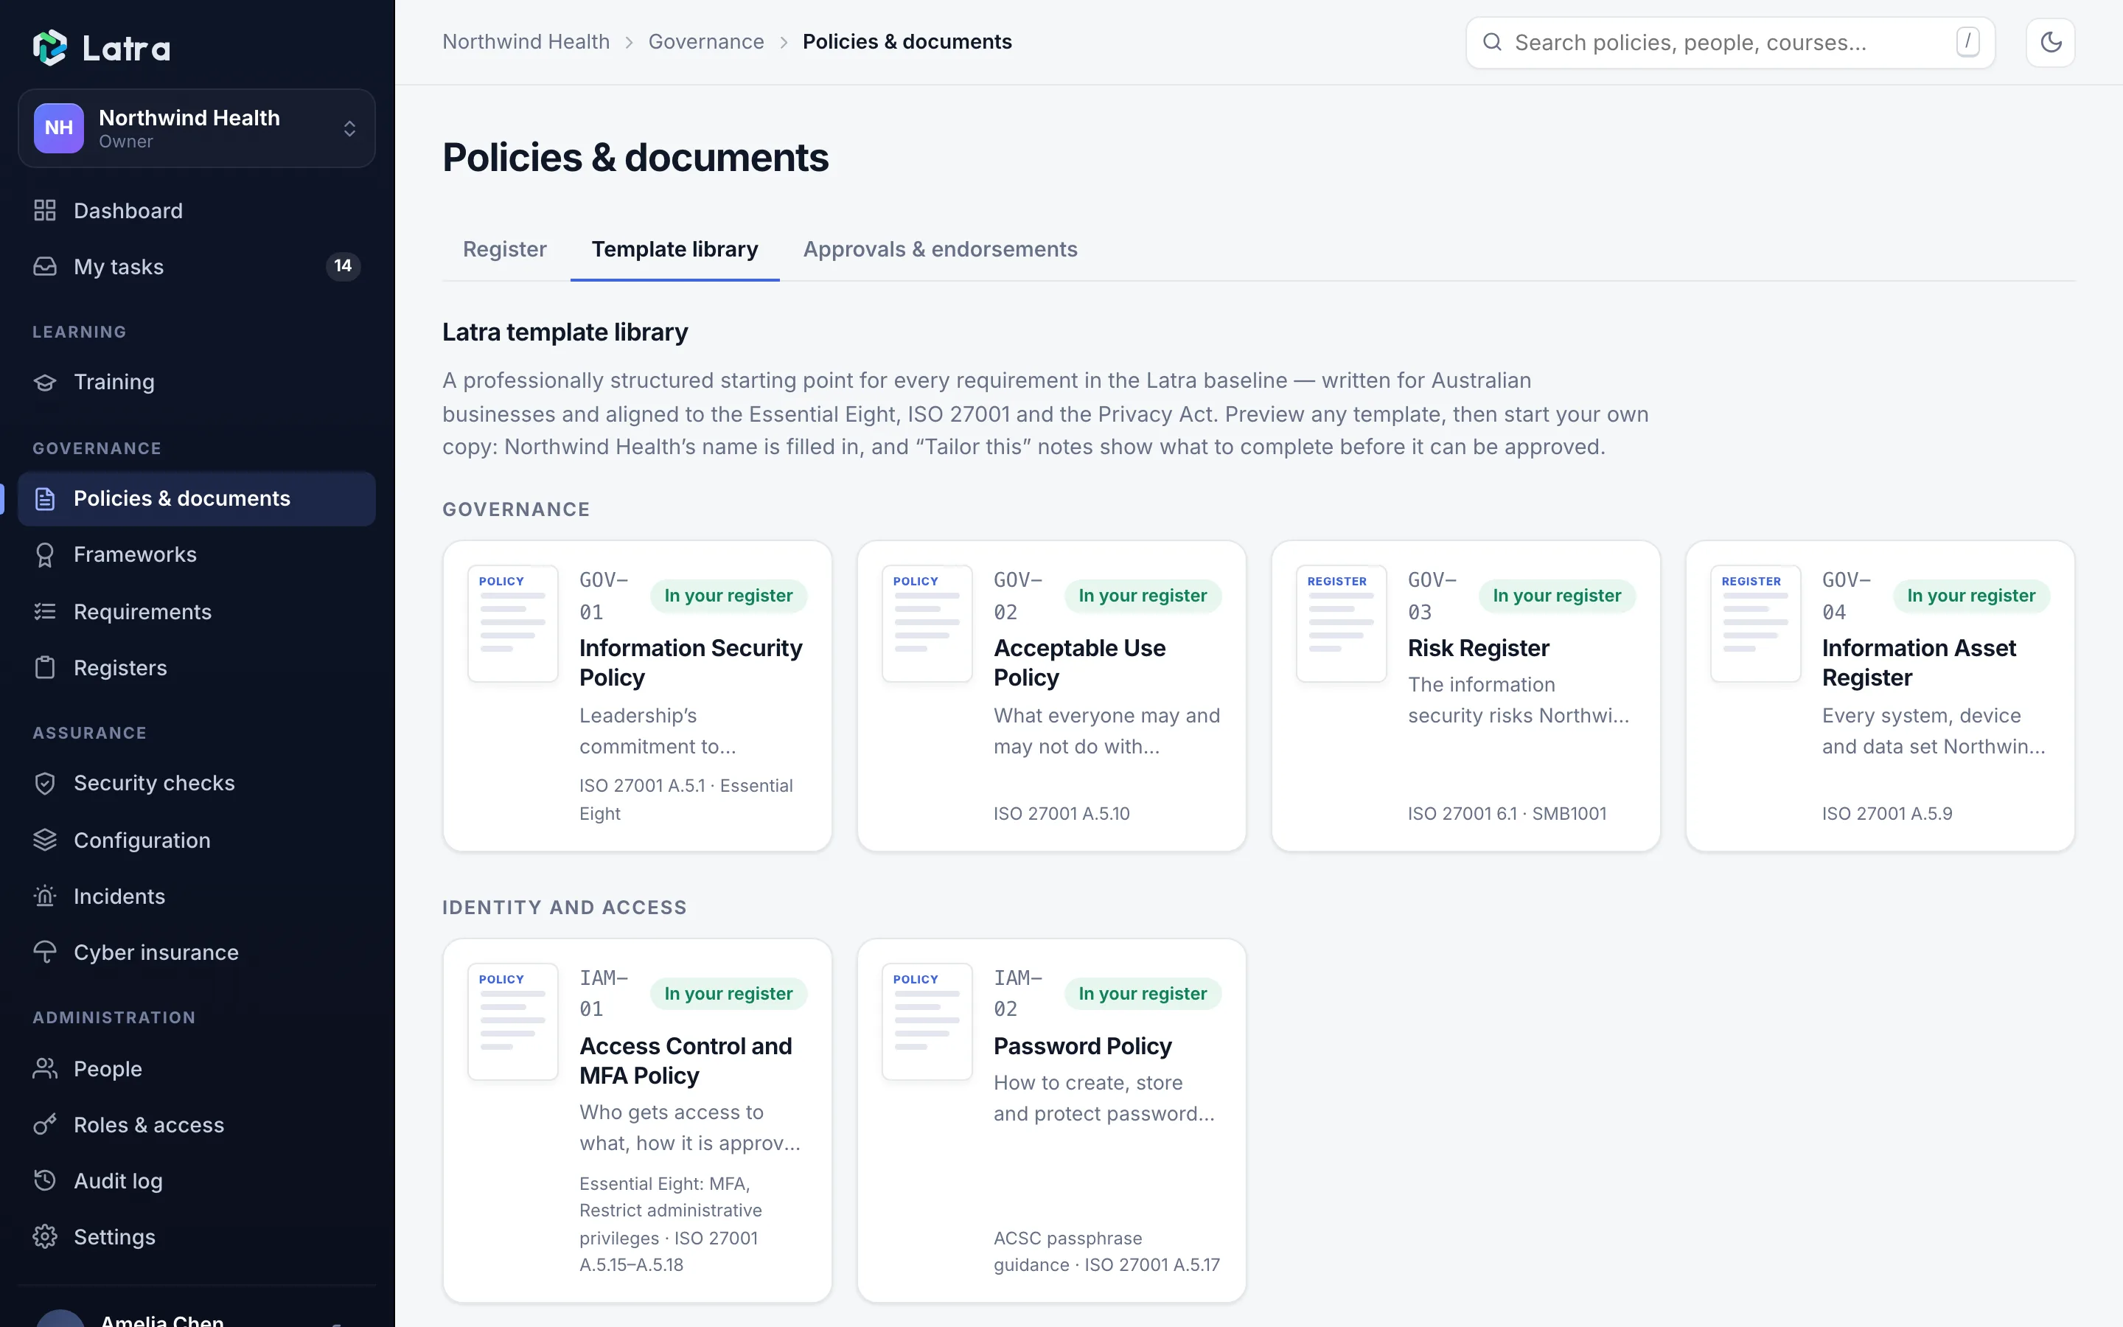This screenshot has width=2123, height=1327.
Task: Open the Information Asset Register template title
Action: point(1919,663)
